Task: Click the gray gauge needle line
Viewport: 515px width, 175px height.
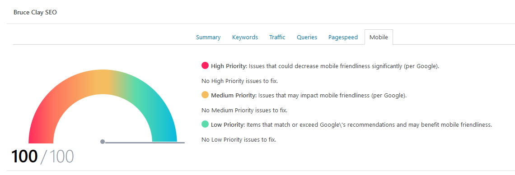Action: [x=145, y=143]
